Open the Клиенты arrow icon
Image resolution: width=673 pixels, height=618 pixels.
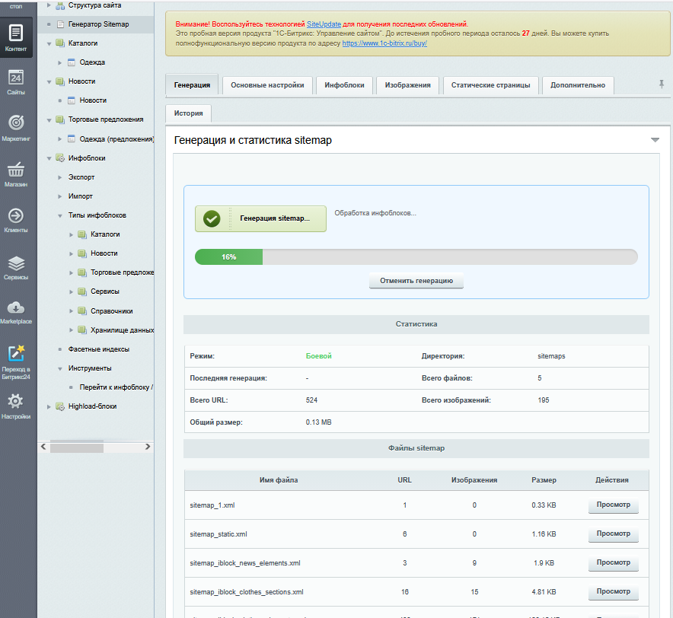(16, 219)
